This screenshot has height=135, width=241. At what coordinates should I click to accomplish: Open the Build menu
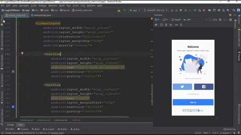[x=62, y=6]
